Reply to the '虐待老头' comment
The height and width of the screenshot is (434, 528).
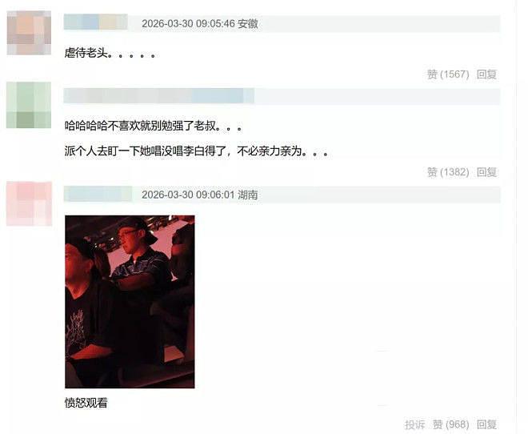click(x=486, y=74)
